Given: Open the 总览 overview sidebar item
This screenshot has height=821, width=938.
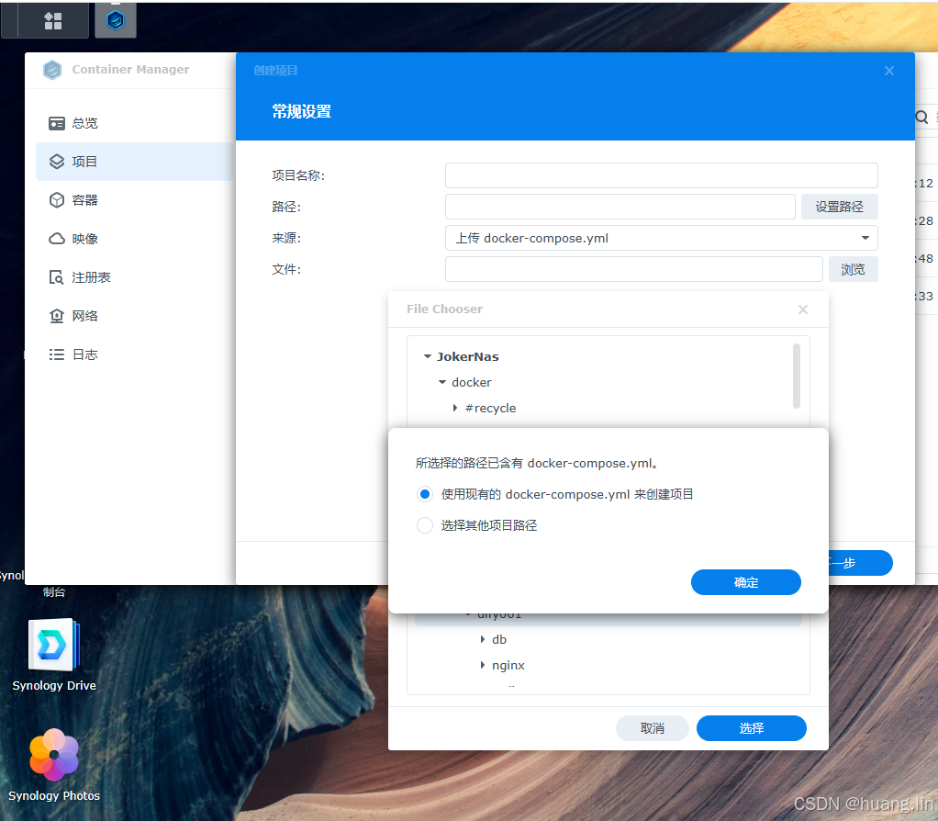Looking at the screenshot, I should pos(134,123).
